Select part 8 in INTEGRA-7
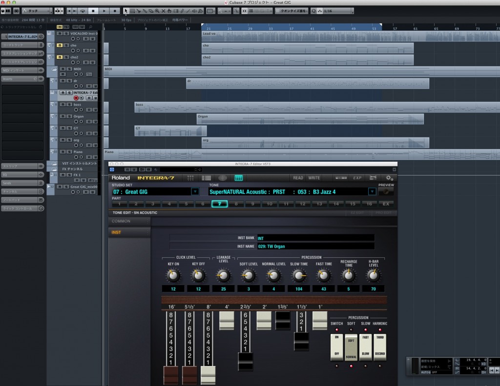 [236, 204]
